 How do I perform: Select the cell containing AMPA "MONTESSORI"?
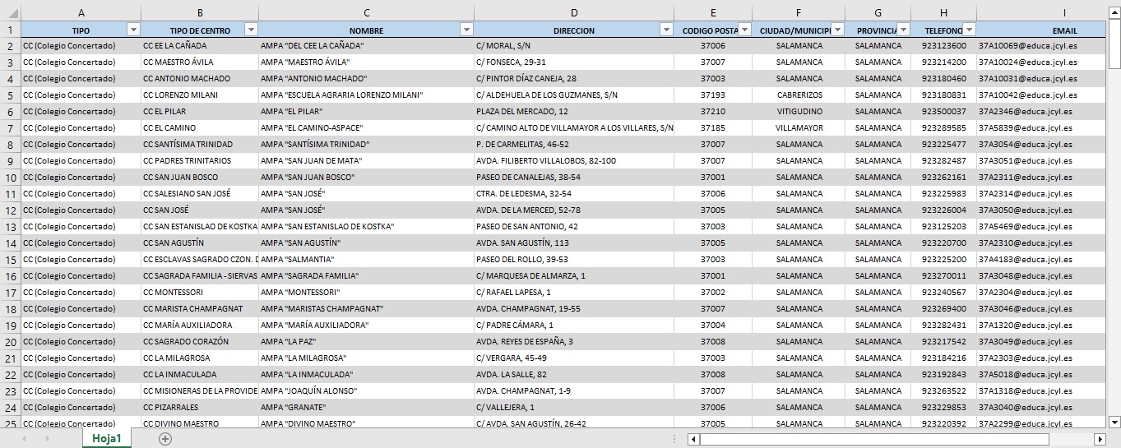(x=366, y=293)
